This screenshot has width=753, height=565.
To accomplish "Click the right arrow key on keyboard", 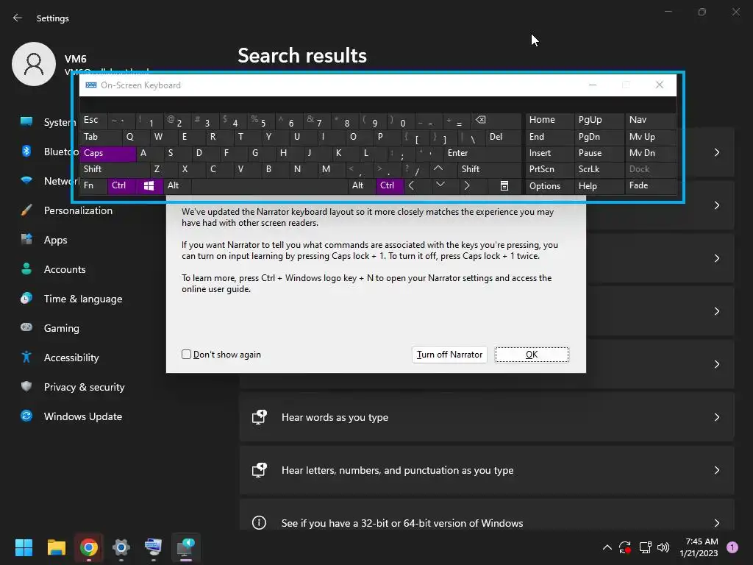I will coord(467,186).
